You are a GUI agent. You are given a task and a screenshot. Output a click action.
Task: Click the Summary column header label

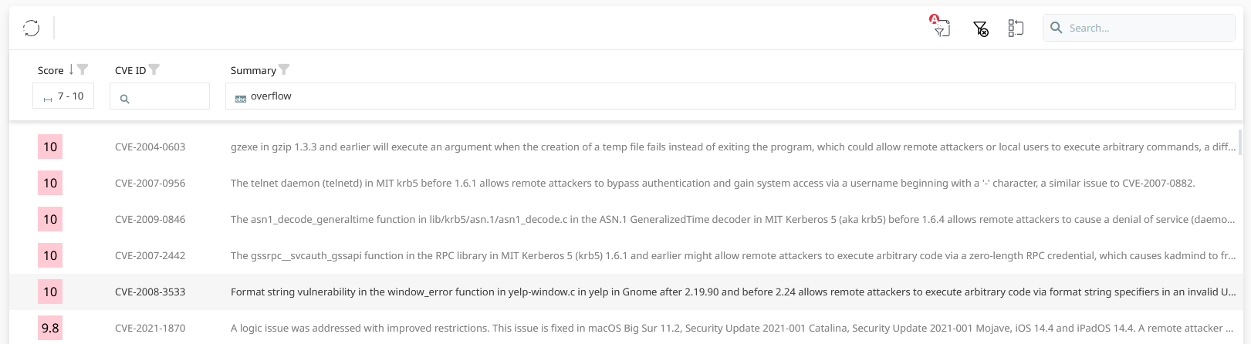point(253,70)
